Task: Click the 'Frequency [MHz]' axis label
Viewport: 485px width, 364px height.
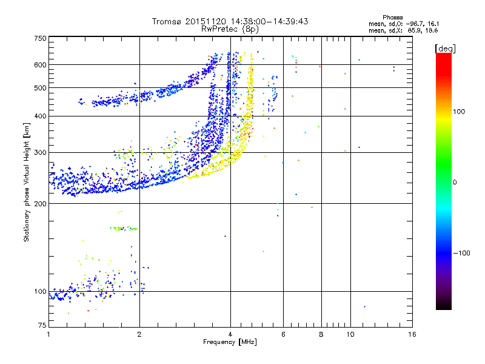Action: tap(230, 342)
